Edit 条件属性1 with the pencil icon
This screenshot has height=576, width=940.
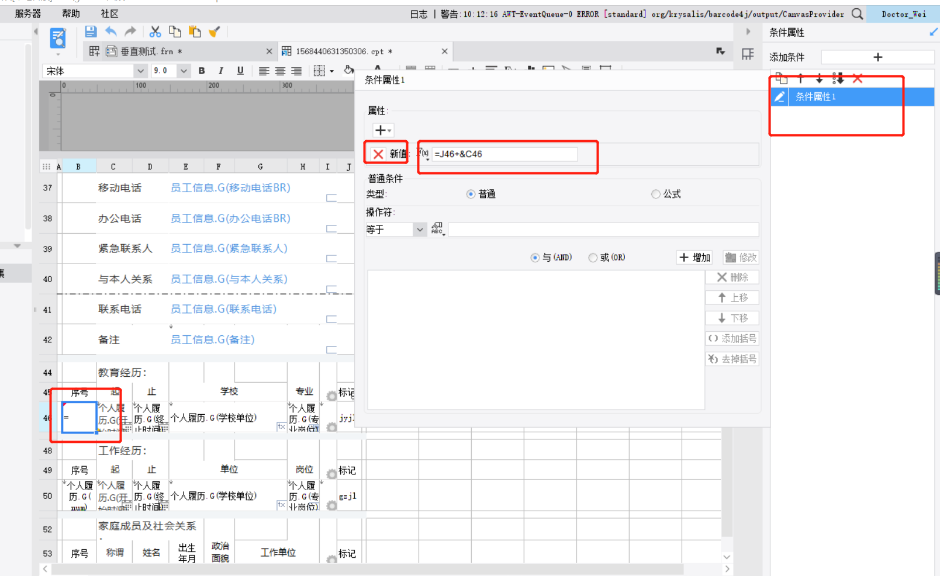780,97
